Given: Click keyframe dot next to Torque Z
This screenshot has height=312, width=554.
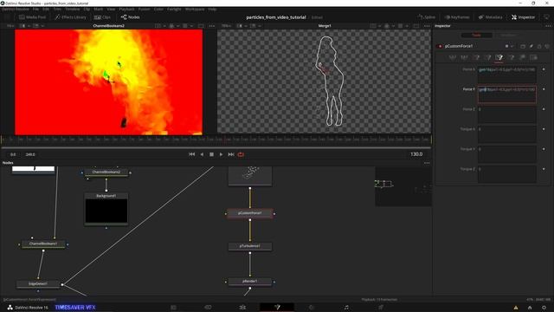Looking at the screenshot, I should click(x=544, y=169).
